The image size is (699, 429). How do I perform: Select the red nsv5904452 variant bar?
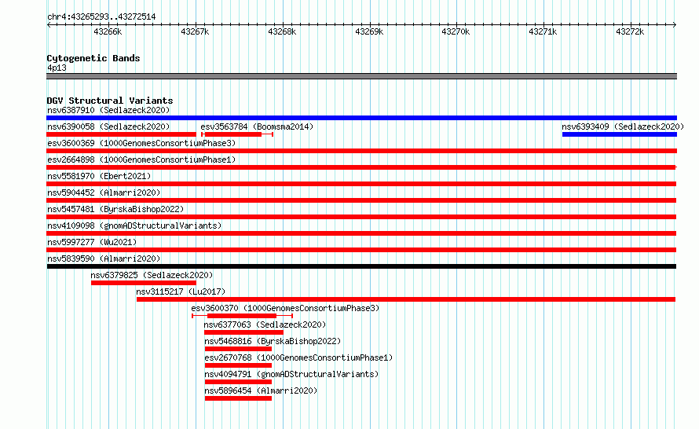click(x=361, y=200)
